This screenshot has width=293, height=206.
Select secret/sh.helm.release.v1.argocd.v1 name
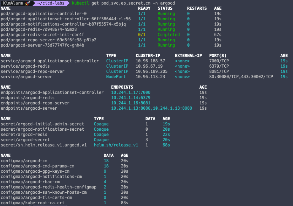pyautogui.click(x=43, y=145)
